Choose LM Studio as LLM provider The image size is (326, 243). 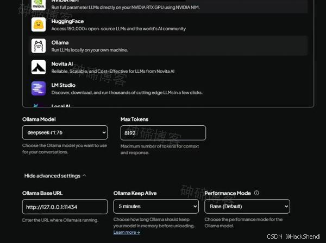pyautogui.click(x=168, y=88)
